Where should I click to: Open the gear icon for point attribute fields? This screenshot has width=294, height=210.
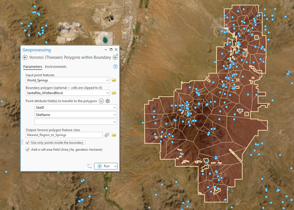click(108, 101)
